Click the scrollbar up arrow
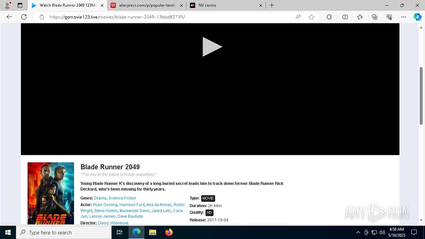The height and width of the screenshot is (239, 425). (x=421, y=27)
